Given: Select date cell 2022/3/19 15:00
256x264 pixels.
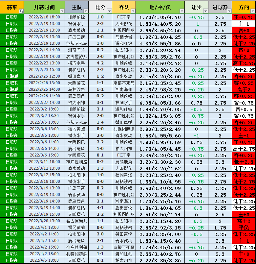Looking at the screenshot, I should 44,214.
